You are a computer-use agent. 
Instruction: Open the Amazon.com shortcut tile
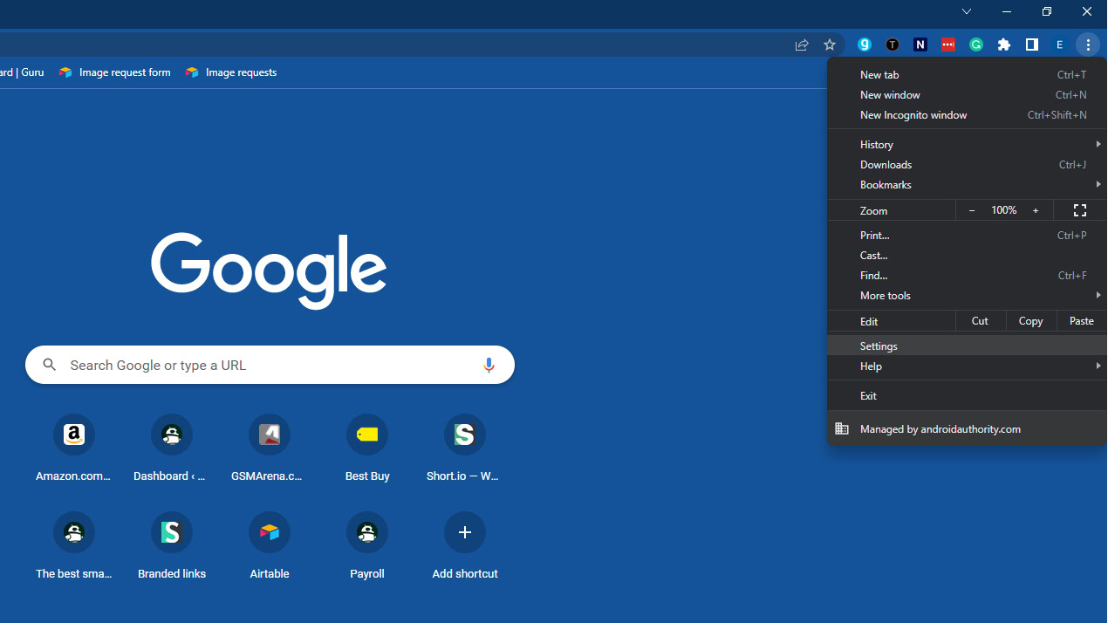[74, 435]
